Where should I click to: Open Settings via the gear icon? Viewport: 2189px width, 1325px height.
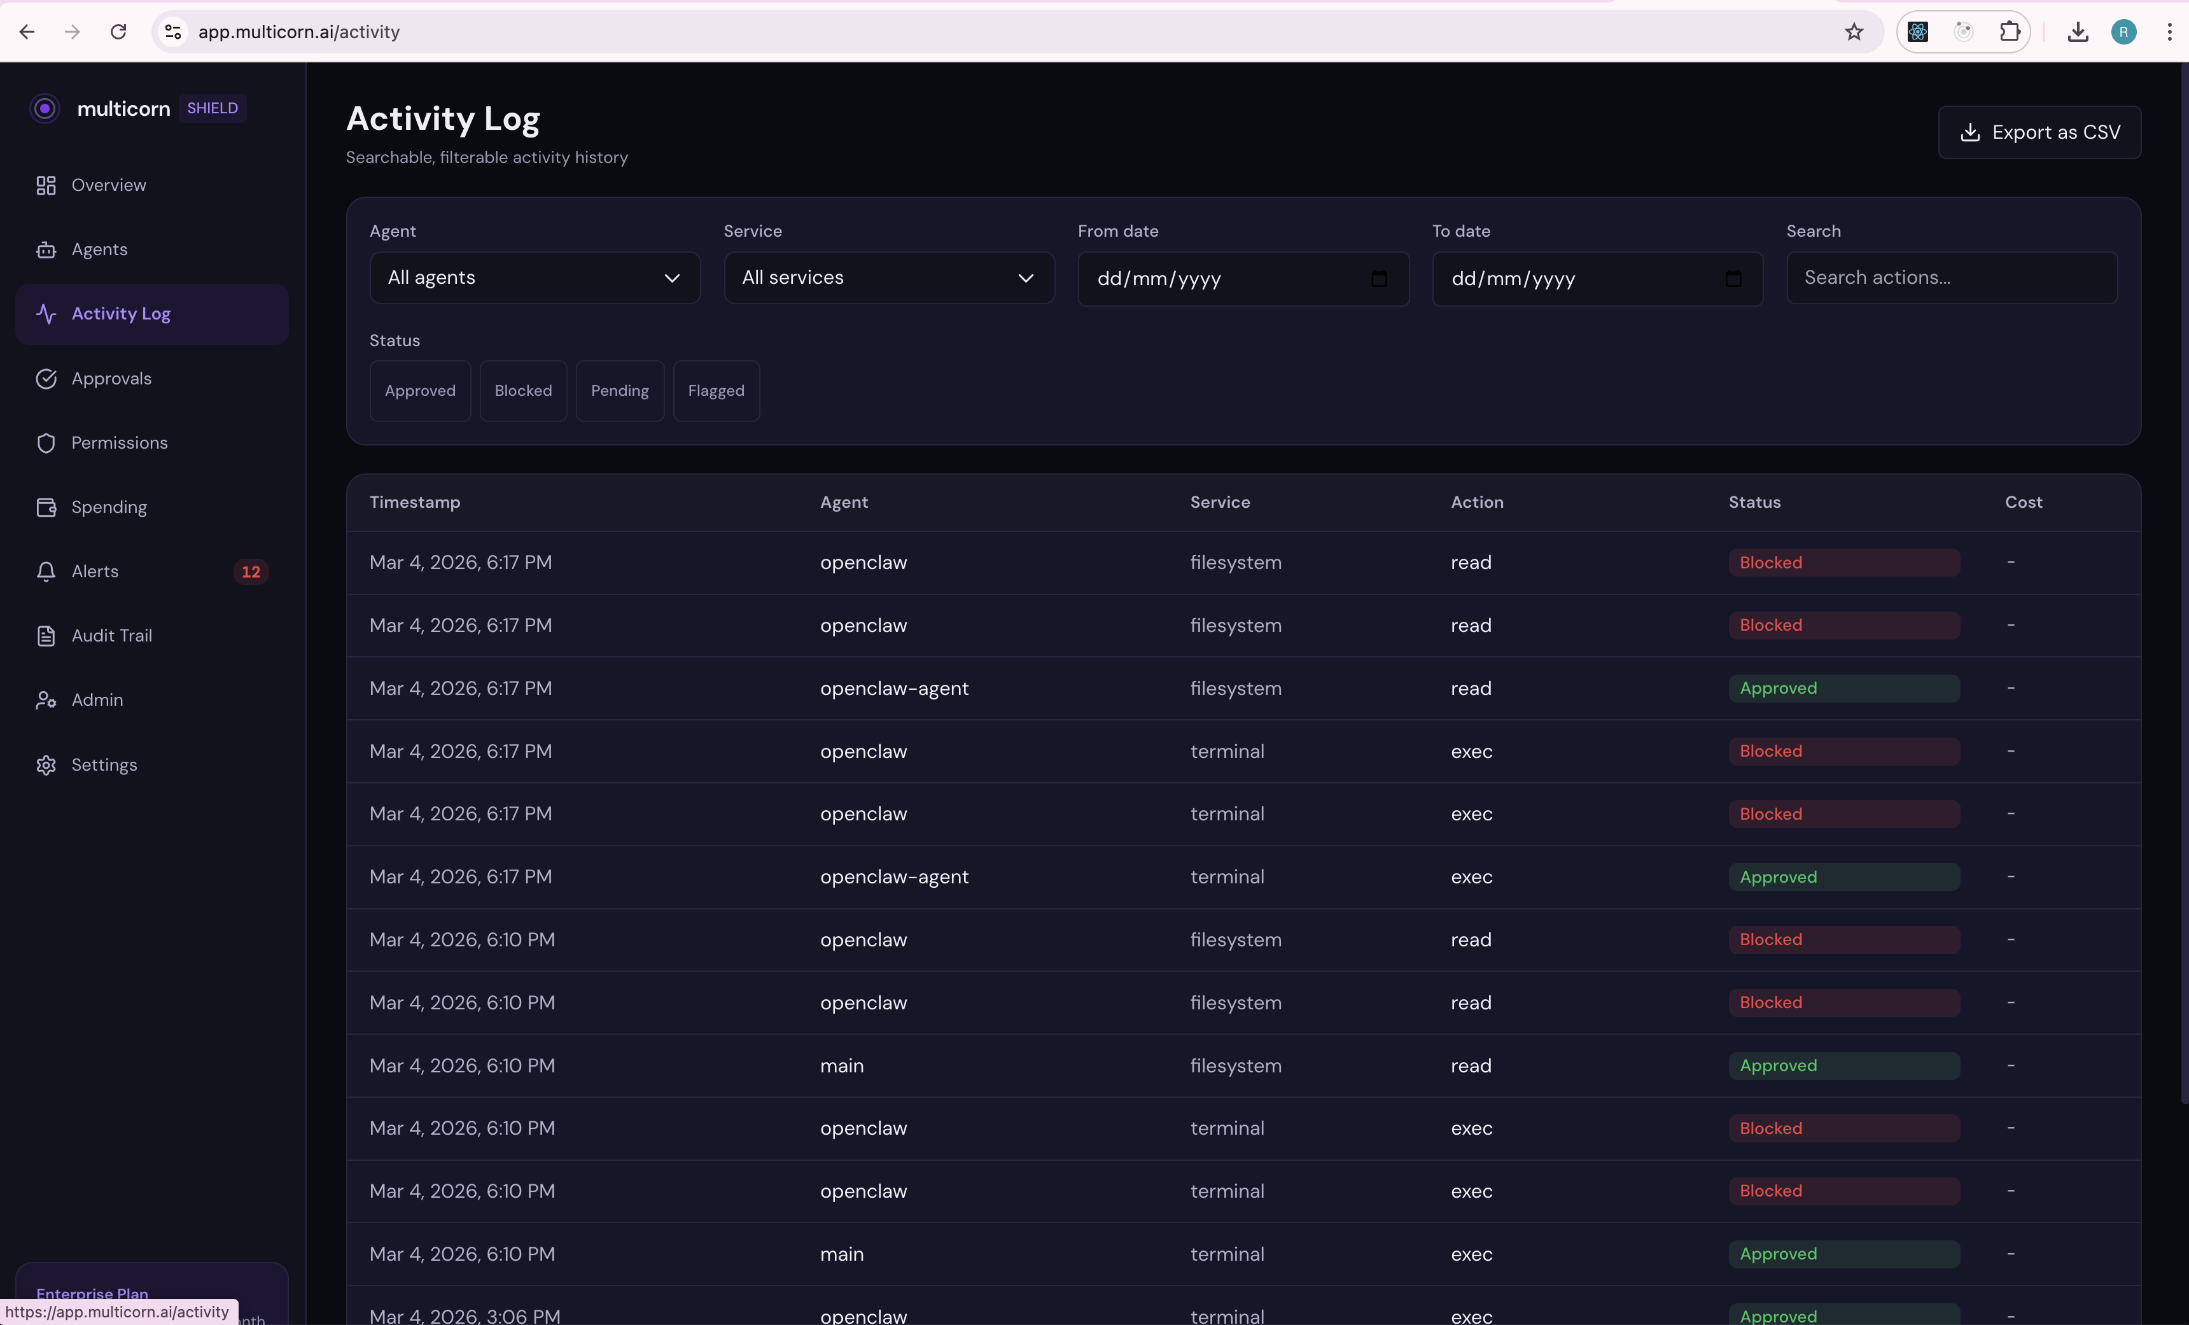(46, 764)
